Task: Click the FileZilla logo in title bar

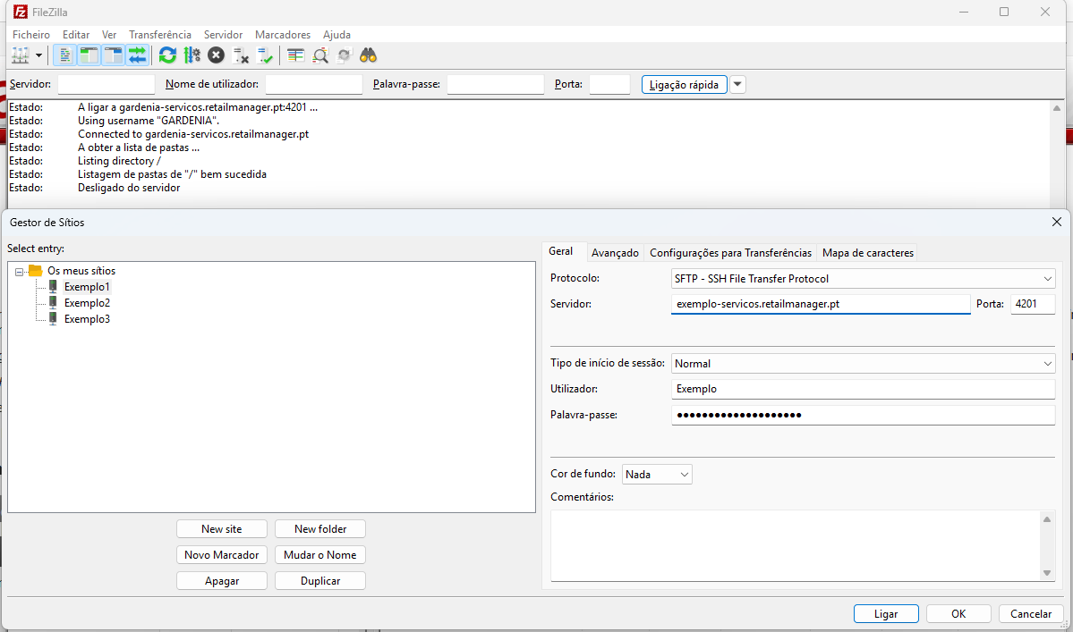Action: click(20, 12)
